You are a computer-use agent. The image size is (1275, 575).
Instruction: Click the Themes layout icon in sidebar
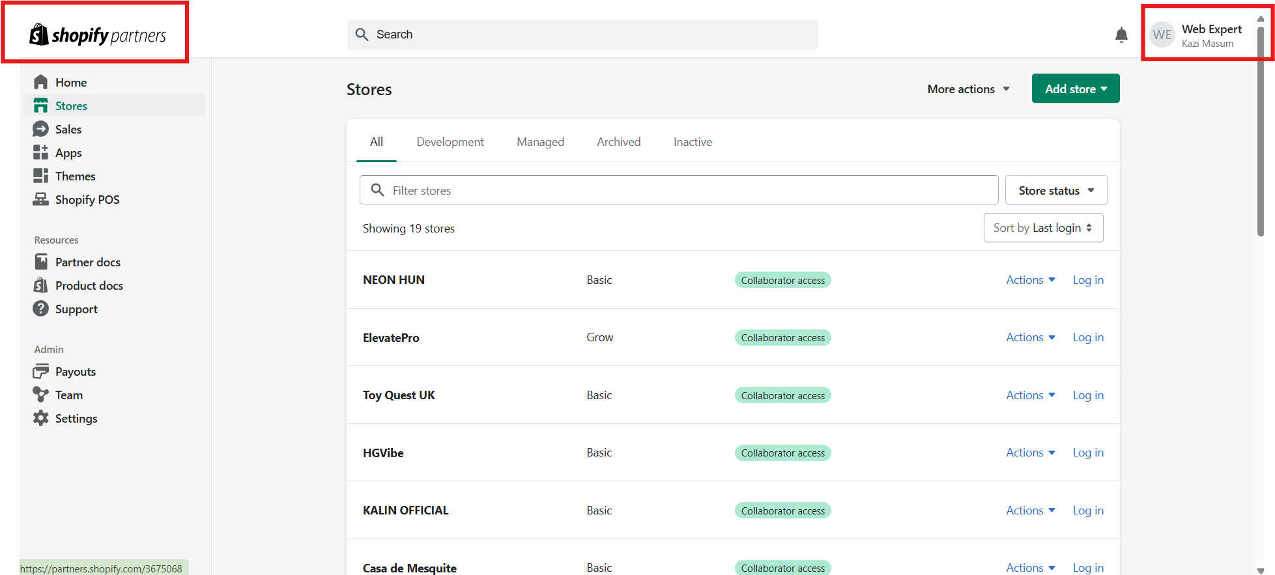tap(40, 176)
